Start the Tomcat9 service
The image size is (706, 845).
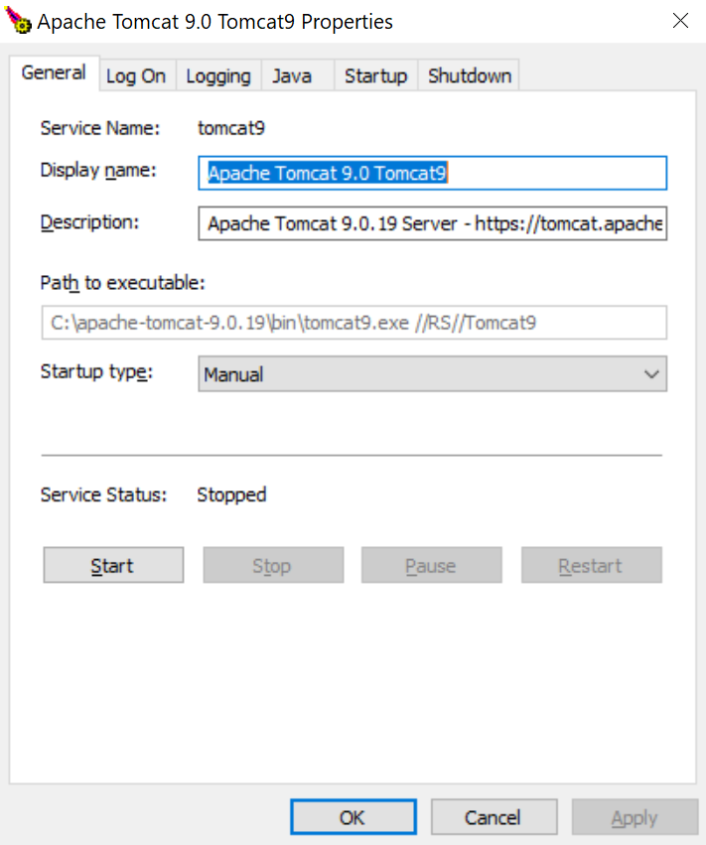113,565
